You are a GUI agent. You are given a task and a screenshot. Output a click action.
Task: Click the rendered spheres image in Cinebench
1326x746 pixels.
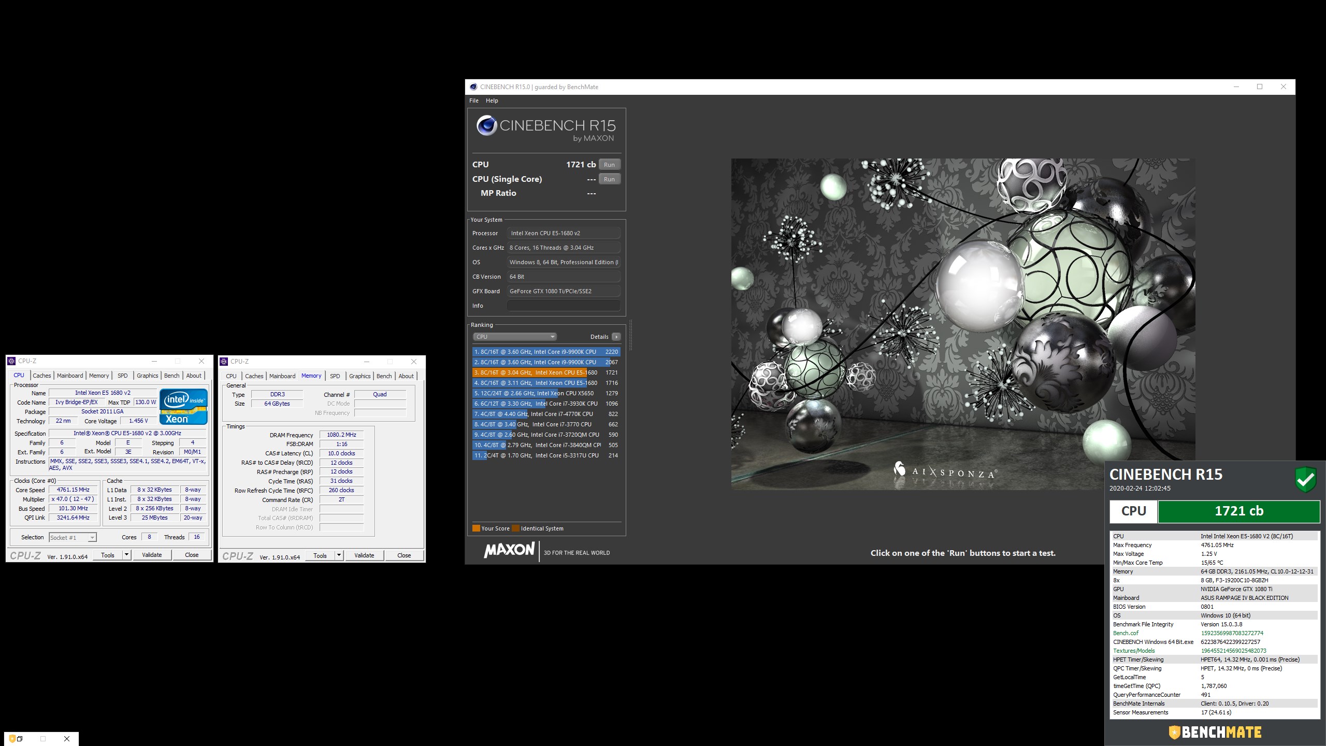click(x=963, y=324)
